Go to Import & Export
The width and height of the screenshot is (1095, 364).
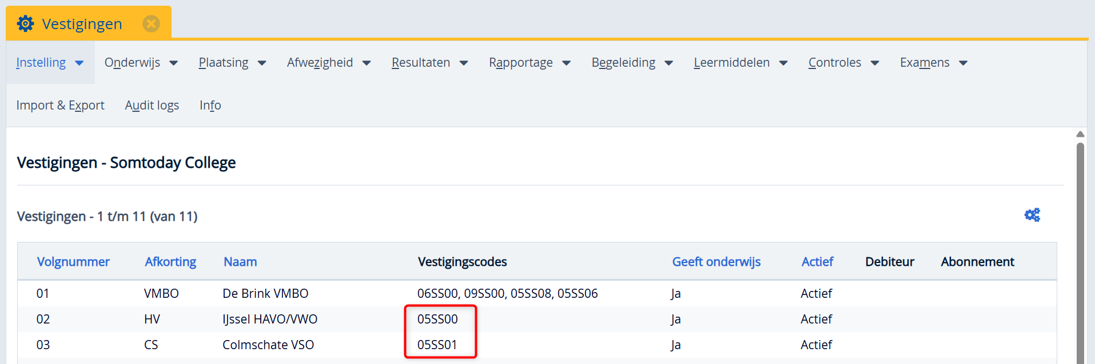pyautogui.click(x=60, y=106)
